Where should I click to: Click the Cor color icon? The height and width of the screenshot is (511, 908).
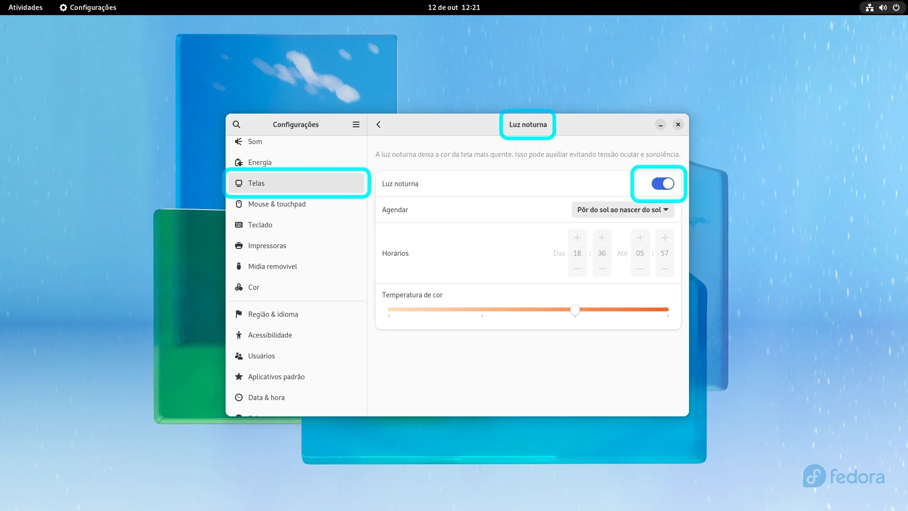tap(239, 287)
